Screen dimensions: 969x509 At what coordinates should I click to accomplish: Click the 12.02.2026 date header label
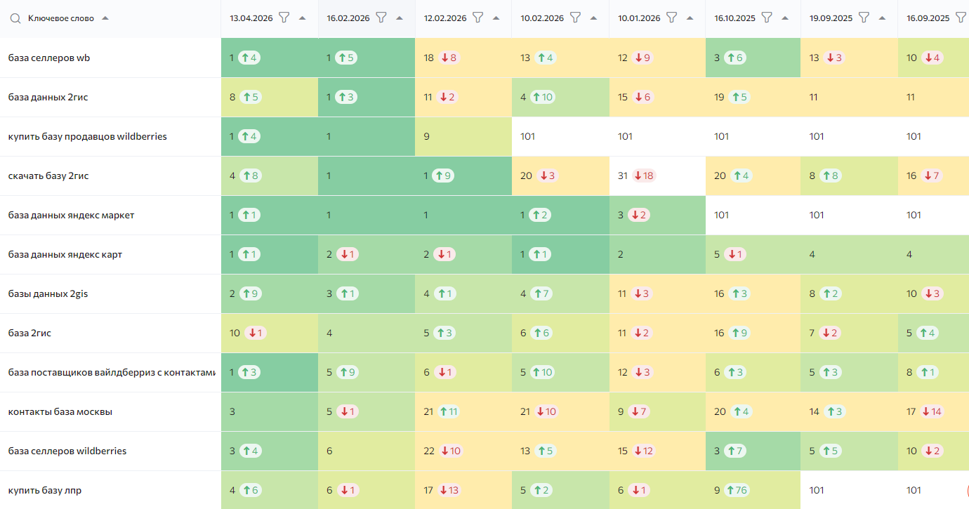click(x=445, y=18)
